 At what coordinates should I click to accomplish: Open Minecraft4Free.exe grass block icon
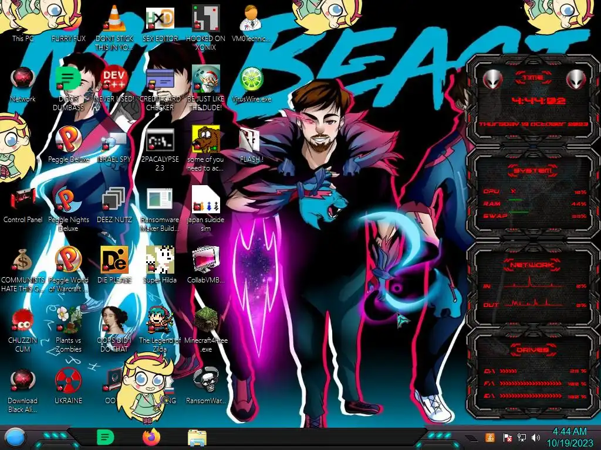coord(206,330)
